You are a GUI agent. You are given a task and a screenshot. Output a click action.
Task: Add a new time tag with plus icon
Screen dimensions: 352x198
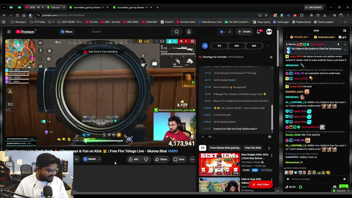point(203,137)
